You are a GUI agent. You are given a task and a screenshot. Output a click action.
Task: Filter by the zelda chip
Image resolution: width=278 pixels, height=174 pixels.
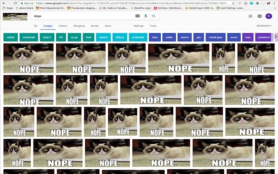pos(169,37)
